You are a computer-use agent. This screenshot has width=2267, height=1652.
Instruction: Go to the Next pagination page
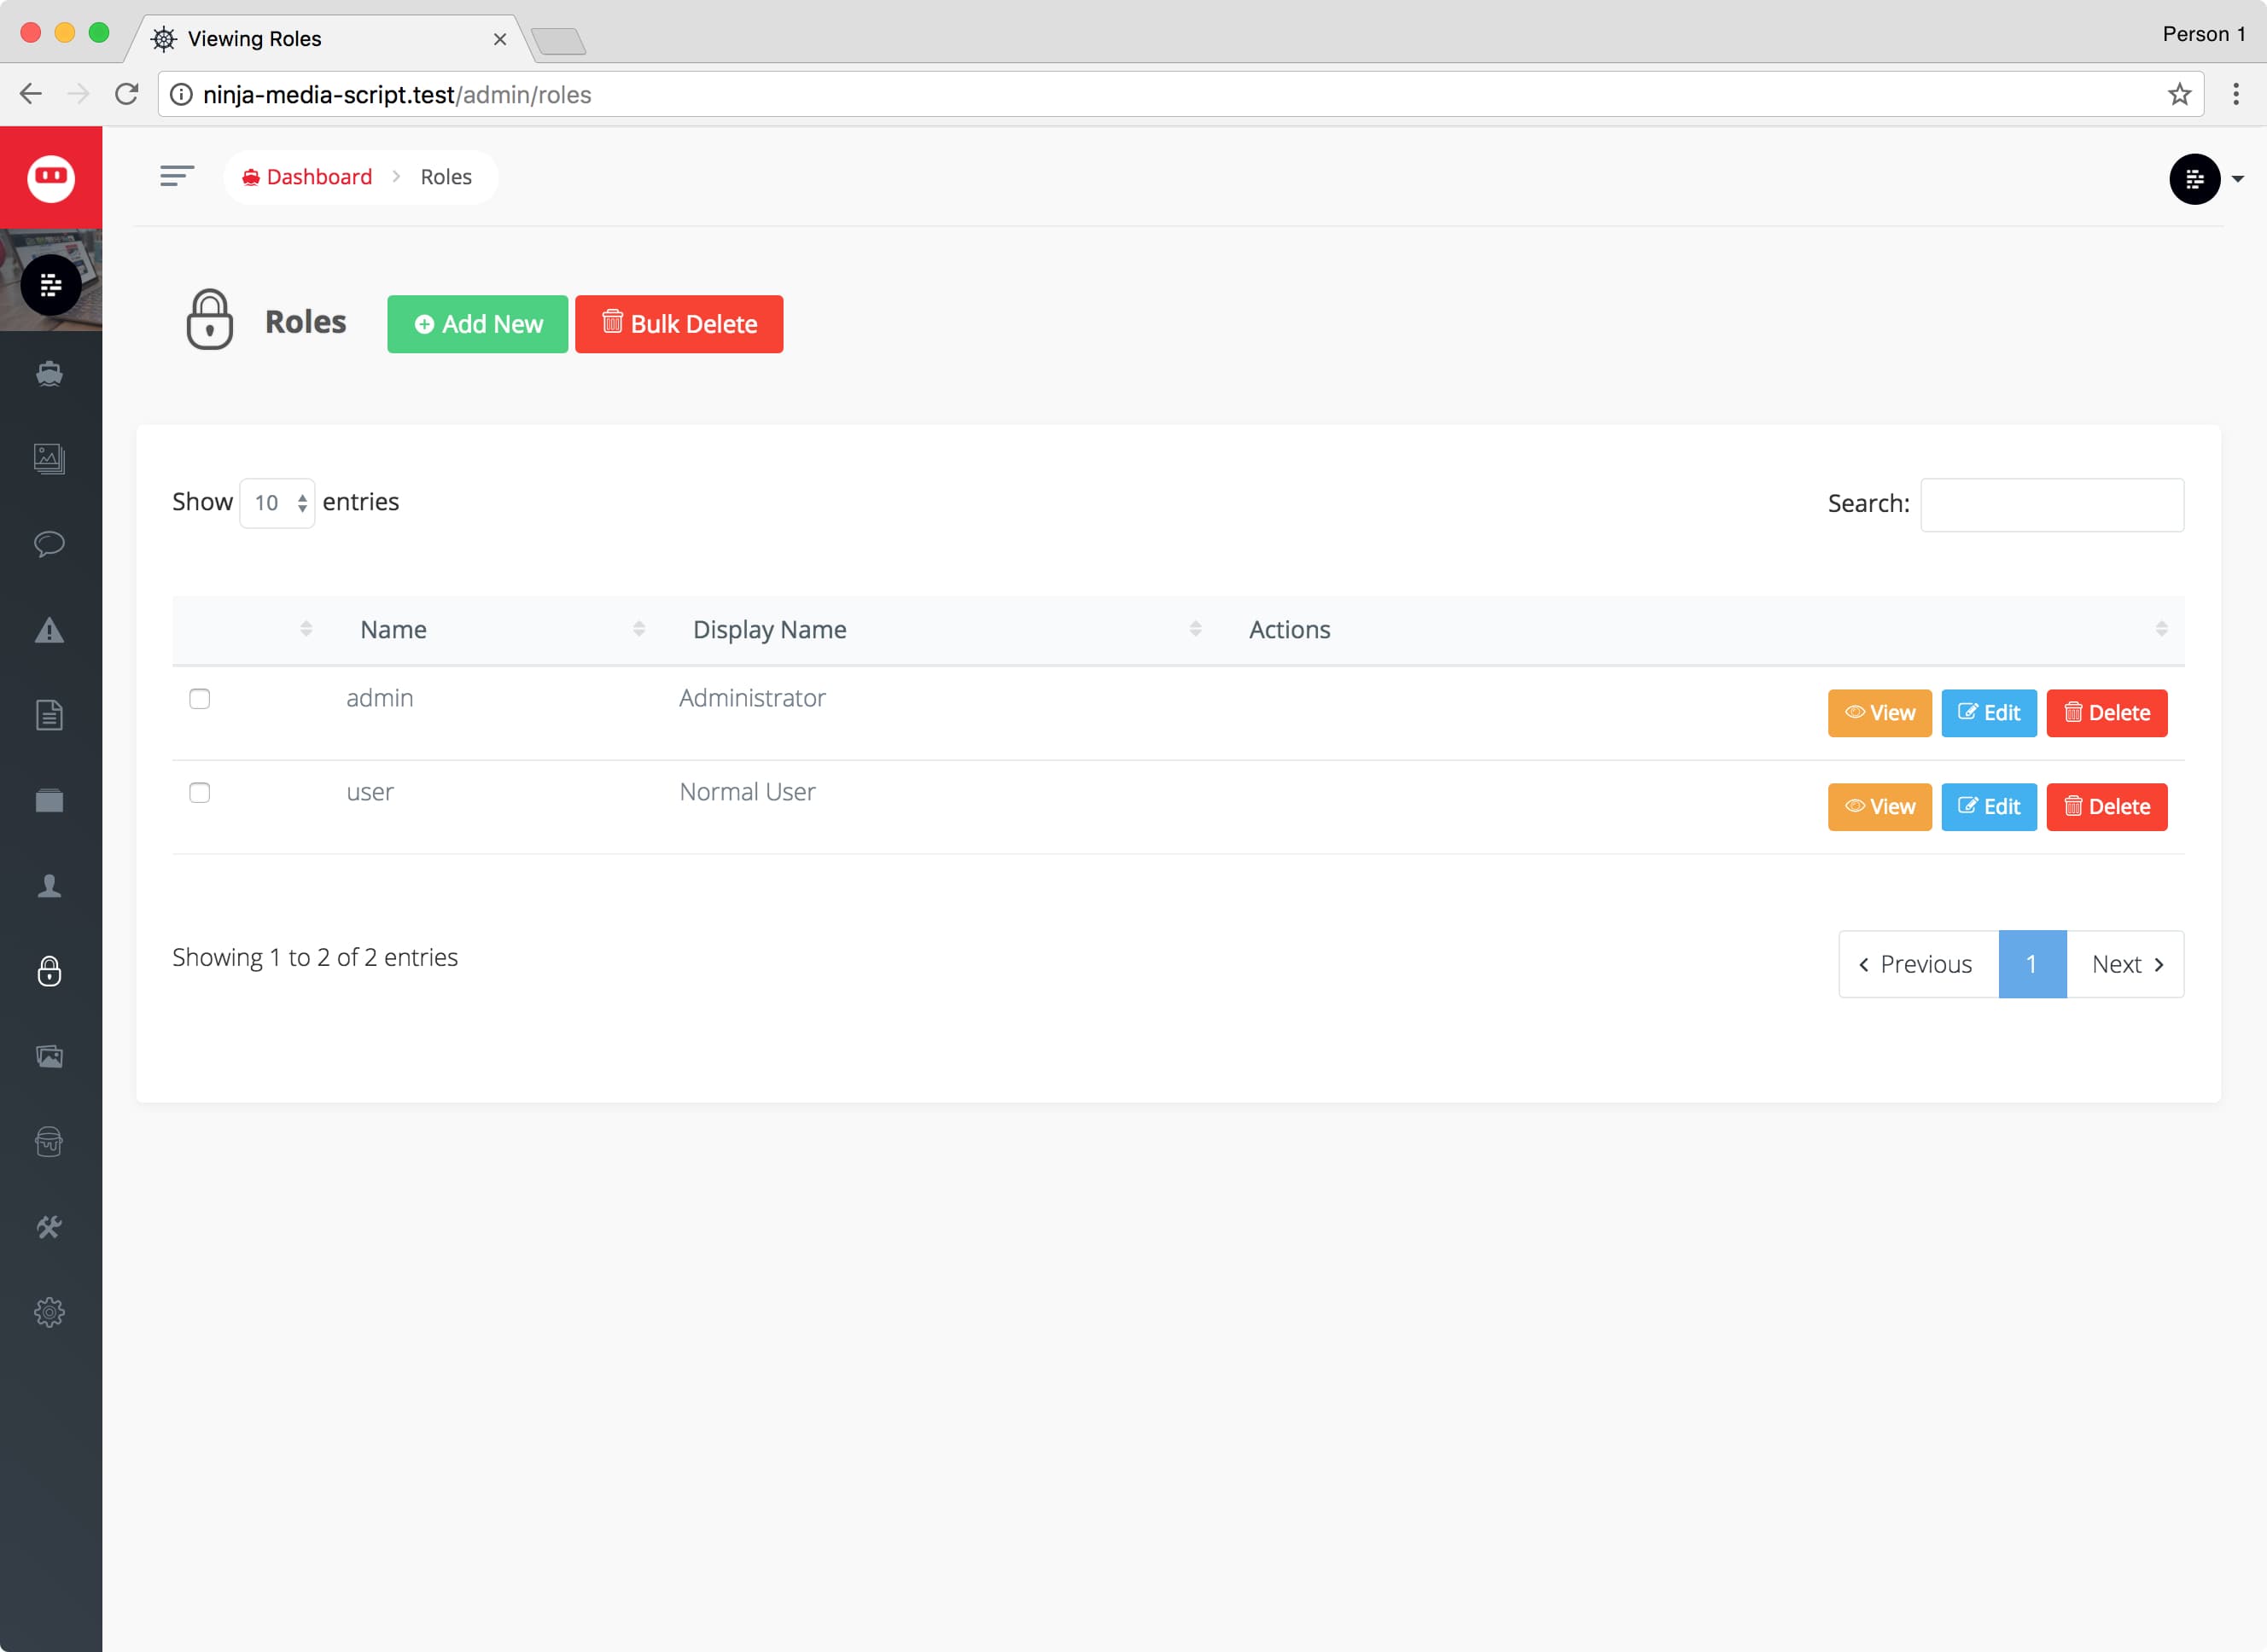pos(2125,964)
